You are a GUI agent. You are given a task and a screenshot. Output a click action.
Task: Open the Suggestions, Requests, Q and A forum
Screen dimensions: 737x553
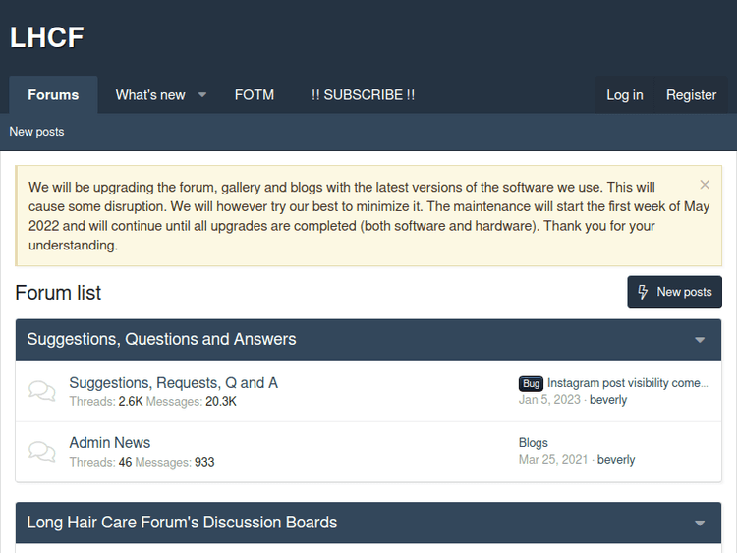[x=173, y=383]
